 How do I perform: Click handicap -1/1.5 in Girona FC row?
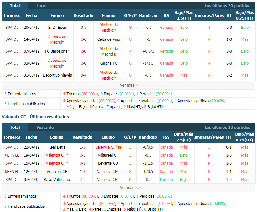point(148,63)
